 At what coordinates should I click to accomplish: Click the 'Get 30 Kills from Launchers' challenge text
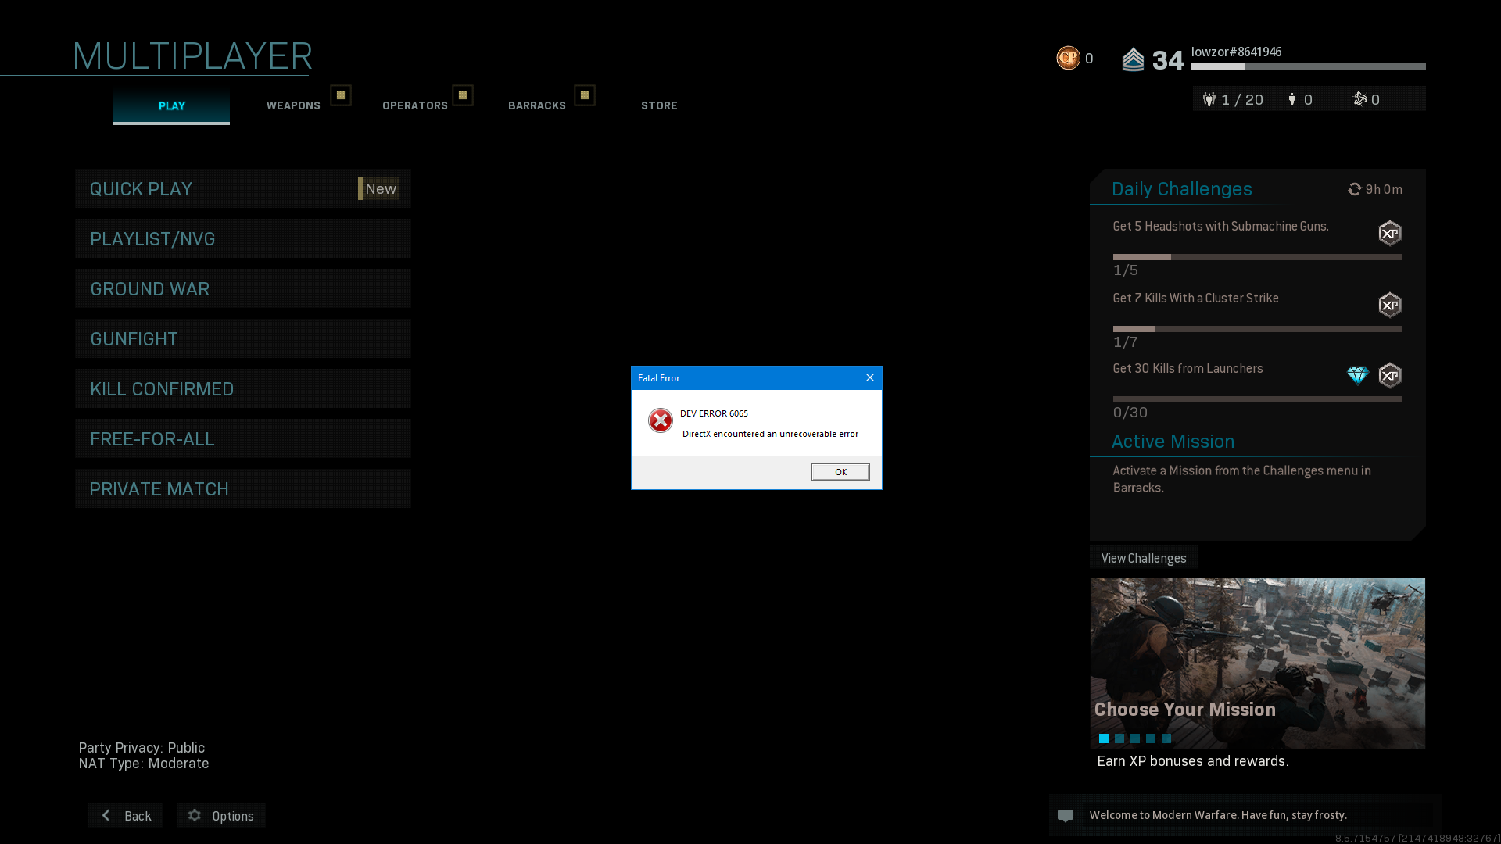click(x=1188, y=369)
